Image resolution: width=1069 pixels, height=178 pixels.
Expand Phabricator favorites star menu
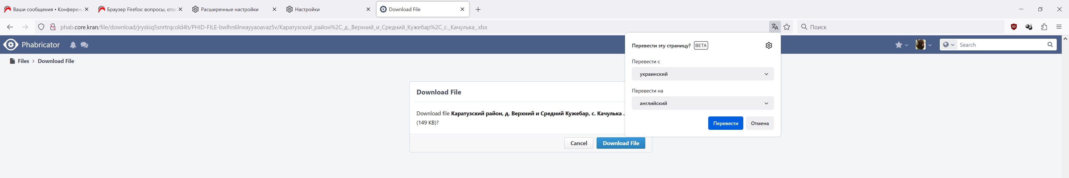coord(901,45)
